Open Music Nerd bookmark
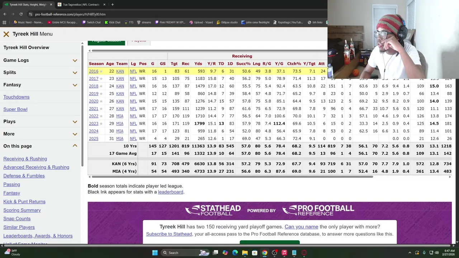This screenshot has width=459, height=258. pos(28,22)
